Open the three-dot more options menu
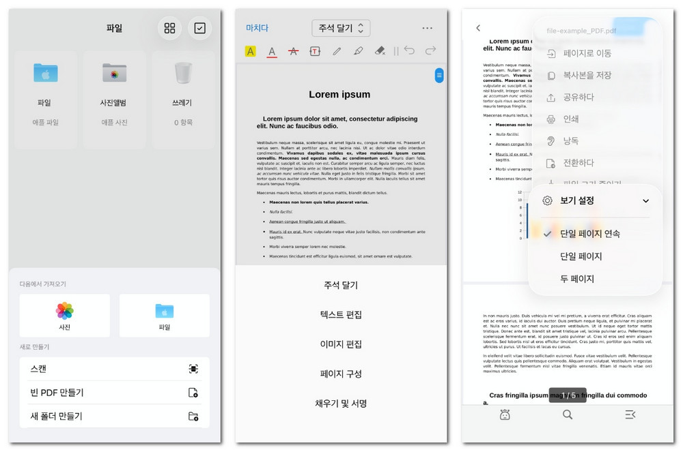 (x=427, y=28)
